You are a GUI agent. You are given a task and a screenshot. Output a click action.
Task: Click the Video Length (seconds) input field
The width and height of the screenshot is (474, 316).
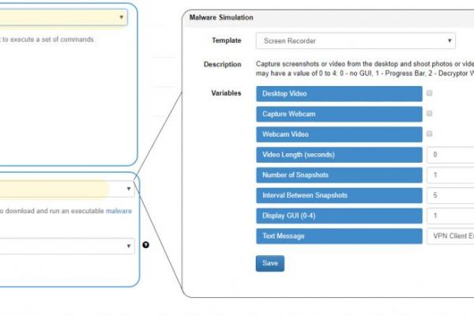pyautogui.click(x=450, y=155)
